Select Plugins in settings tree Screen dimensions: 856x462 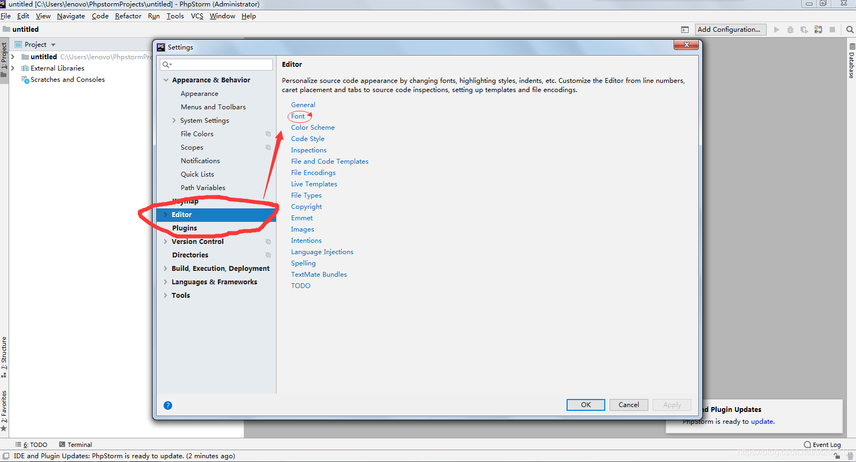[x=185, y=228]
